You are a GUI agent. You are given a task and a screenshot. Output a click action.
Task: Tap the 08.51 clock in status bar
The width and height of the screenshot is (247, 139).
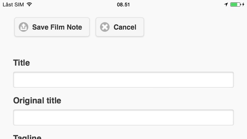(x=123, y=5)
